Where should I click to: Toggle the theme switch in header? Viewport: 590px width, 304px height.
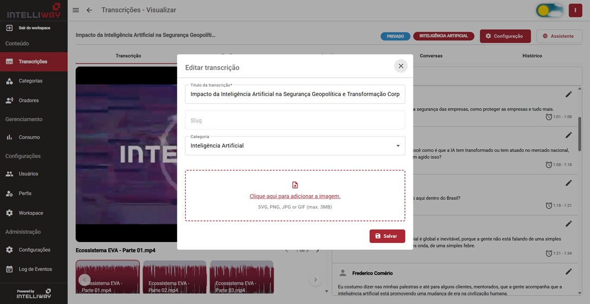(549, 10)
